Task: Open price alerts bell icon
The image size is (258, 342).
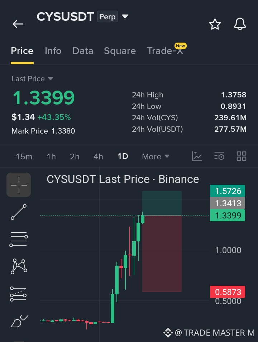Action: pyautogui.click(x=240, y=24)
